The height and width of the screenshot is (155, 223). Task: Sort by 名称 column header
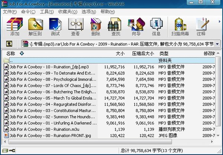tap(11, 54)
